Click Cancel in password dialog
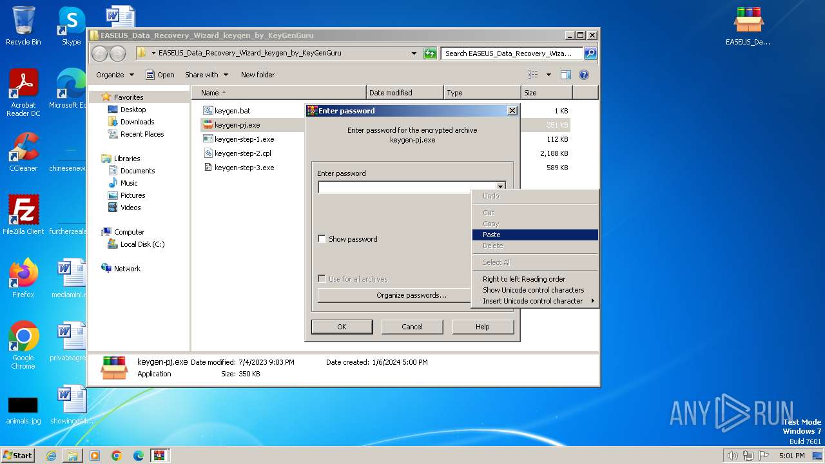The image size is (825, 464). (412, 327)
